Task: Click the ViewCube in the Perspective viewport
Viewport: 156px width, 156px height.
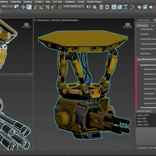Action: [x=128, y=25]
